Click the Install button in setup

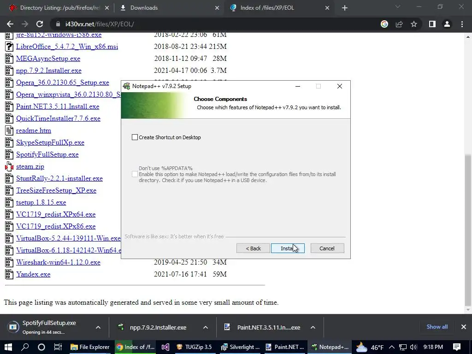[x=288, y=248]
